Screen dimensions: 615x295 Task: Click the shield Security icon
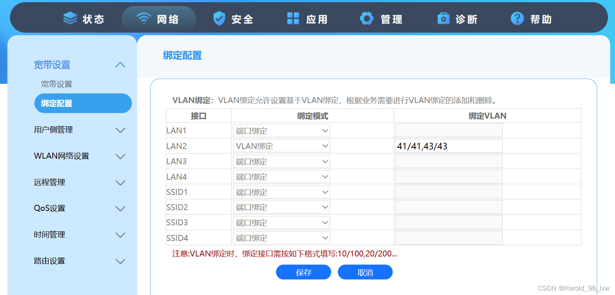pyautogui.click(x=219, y=18)
